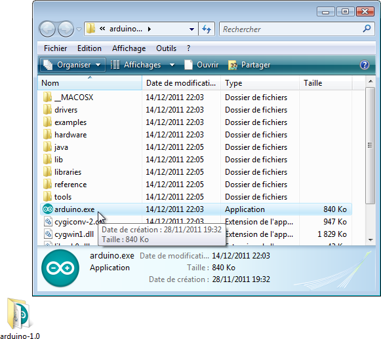The width and height of the screenshot is (381, 339).
Task: Select the __MACOSX folder icon
Action: click(48, 97)
